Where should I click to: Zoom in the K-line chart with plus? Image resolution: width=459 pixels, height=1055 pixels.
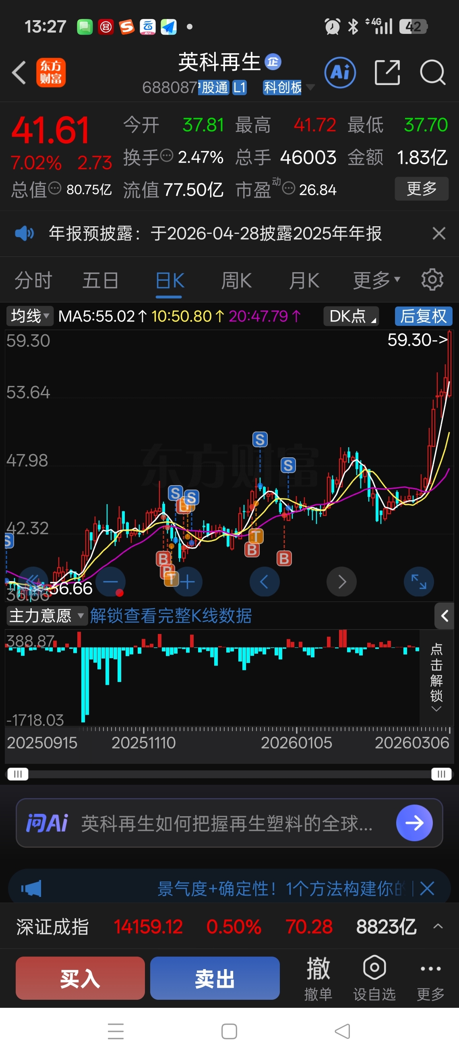188,582
